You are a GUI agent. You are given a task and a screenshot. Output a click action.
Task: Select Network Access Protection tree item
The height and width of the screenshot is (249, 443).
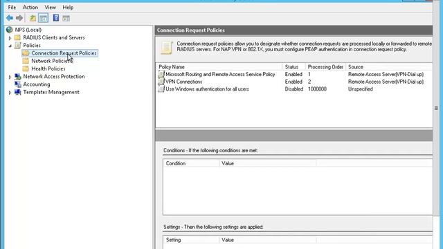point(54,77)
